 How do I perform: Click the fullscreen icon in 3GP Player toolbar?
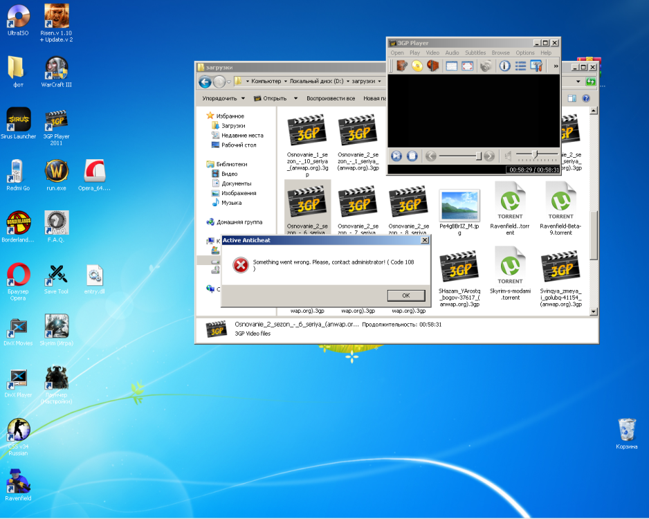(467, 66)
